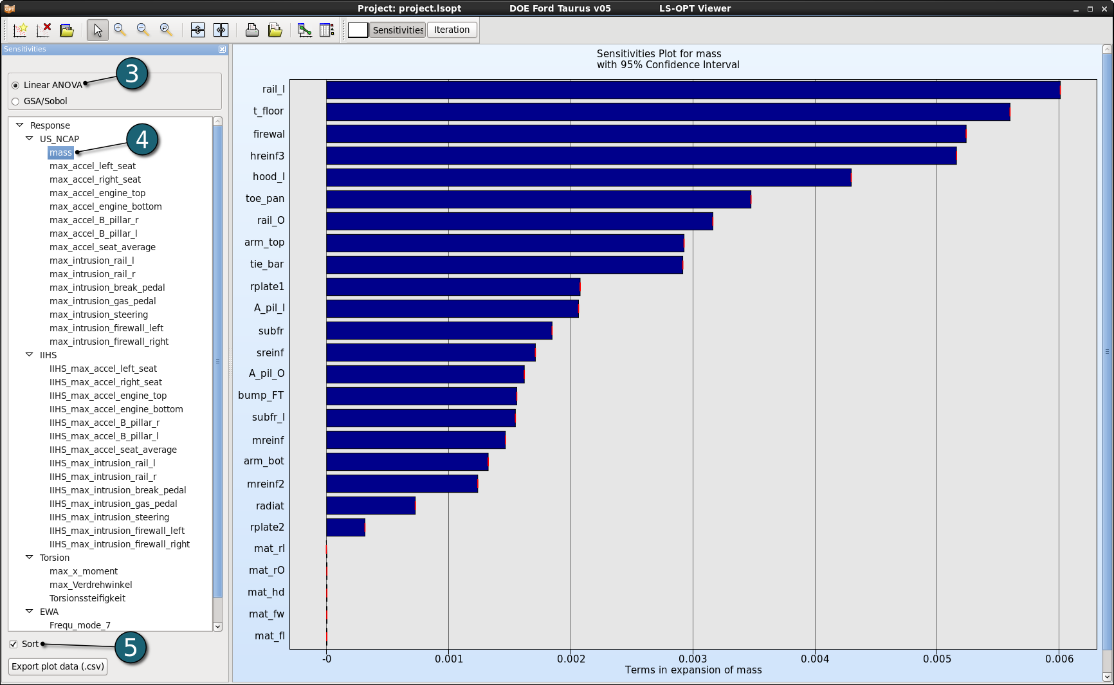Screen dimensions: 1114x685
Task: Click response tree scrollbar up arrow
Action: tap(217, 121)
